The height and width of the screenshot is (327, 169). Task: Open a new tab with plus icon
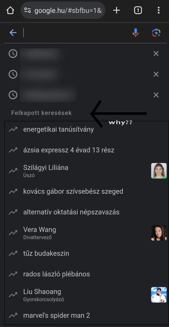click(117, 10)
